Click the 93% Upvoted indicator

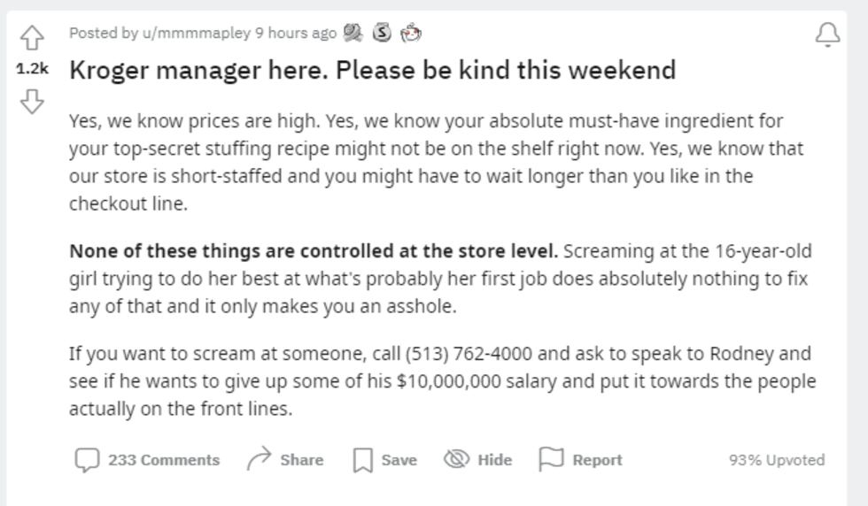[777, 459]
